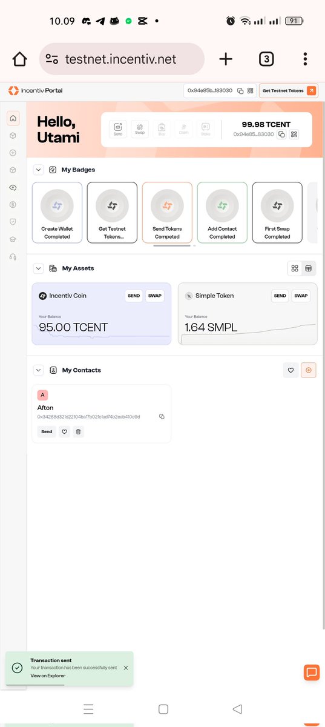Image resolution: width=325 pixels, height=727 pixels.
Task: Show QR code in top header
Action: point(250,91)
